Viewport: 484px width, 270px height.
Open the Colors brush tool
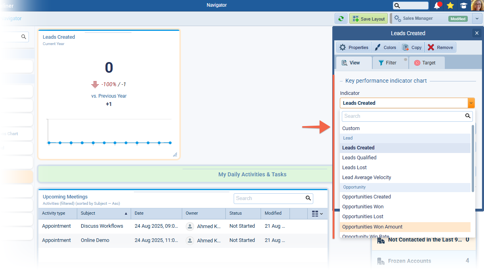385,47
